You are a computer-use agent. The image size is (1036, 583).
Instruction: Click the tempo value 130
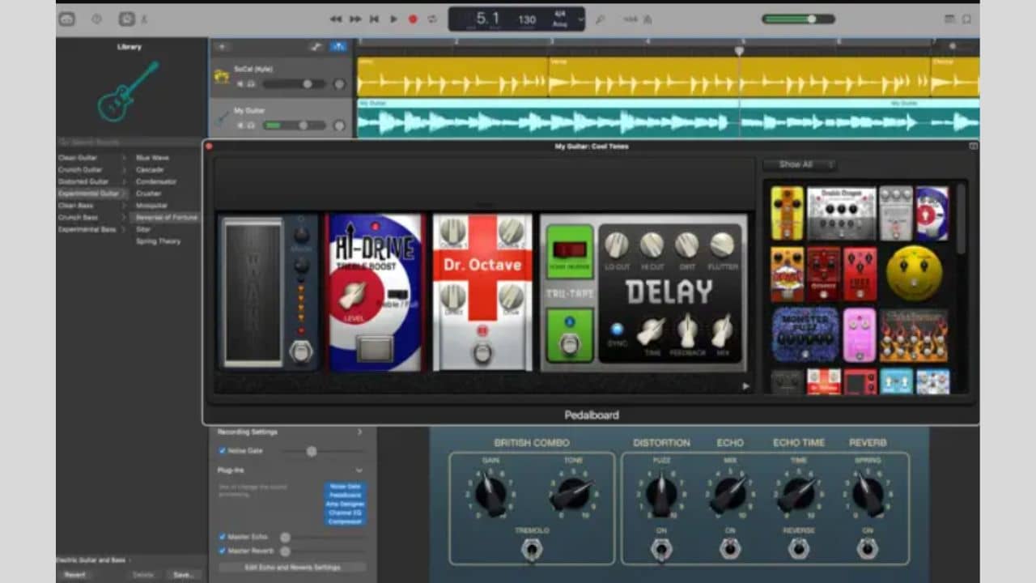point(527,19)
